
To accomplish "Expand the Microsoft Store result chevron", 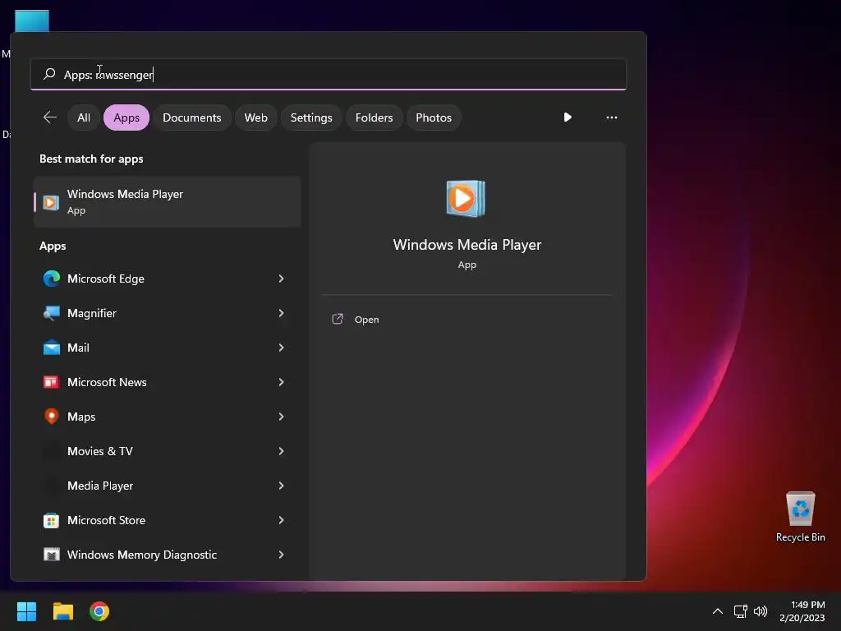I will tap(281, 520).
